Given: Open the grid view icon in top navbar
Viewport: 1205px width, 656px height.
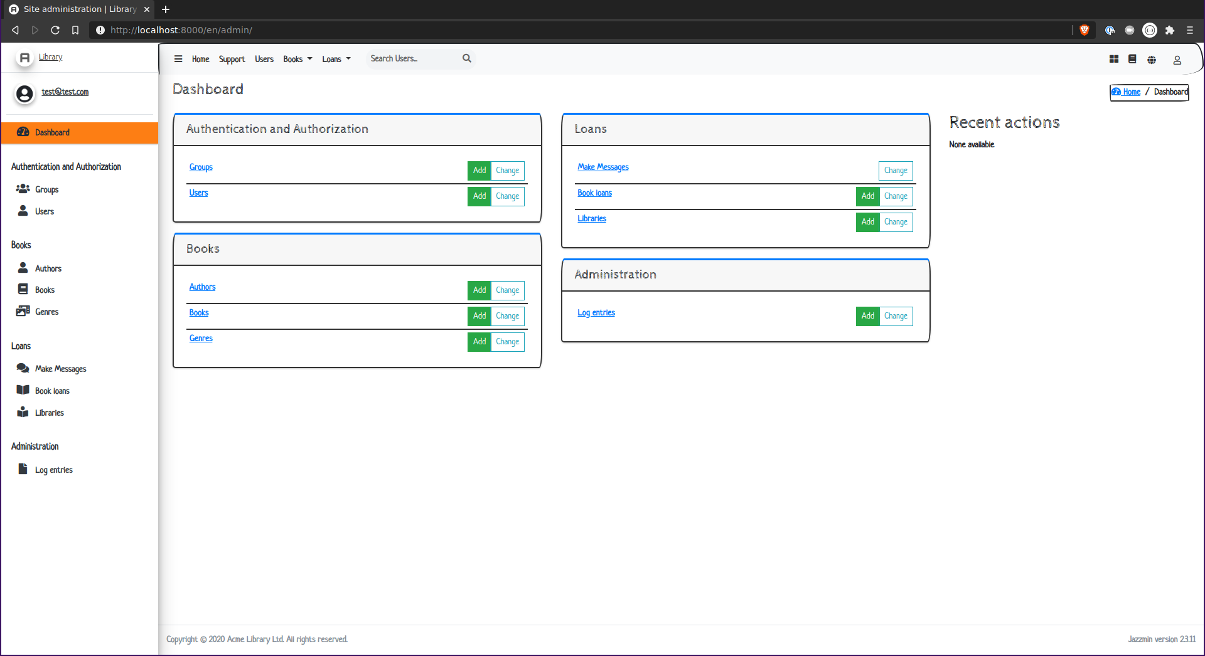Looking at the screenshot, I should pos(1114,59).
